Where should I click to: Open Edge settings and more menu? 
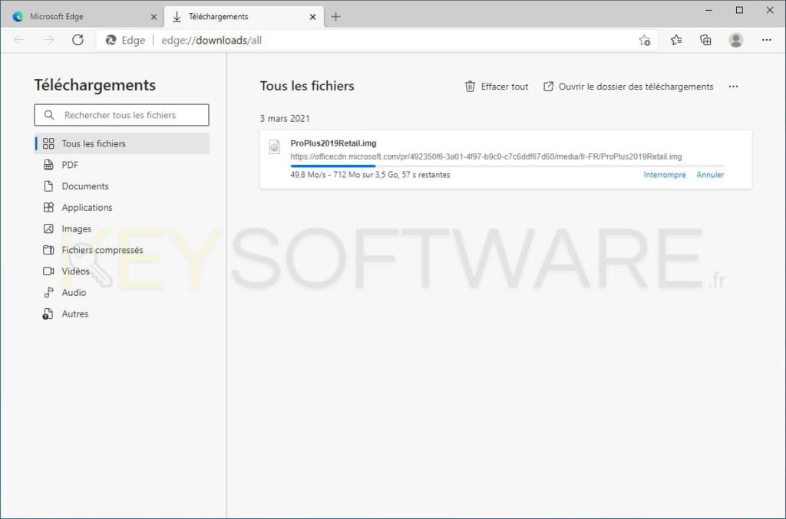[x=767, y=40]
